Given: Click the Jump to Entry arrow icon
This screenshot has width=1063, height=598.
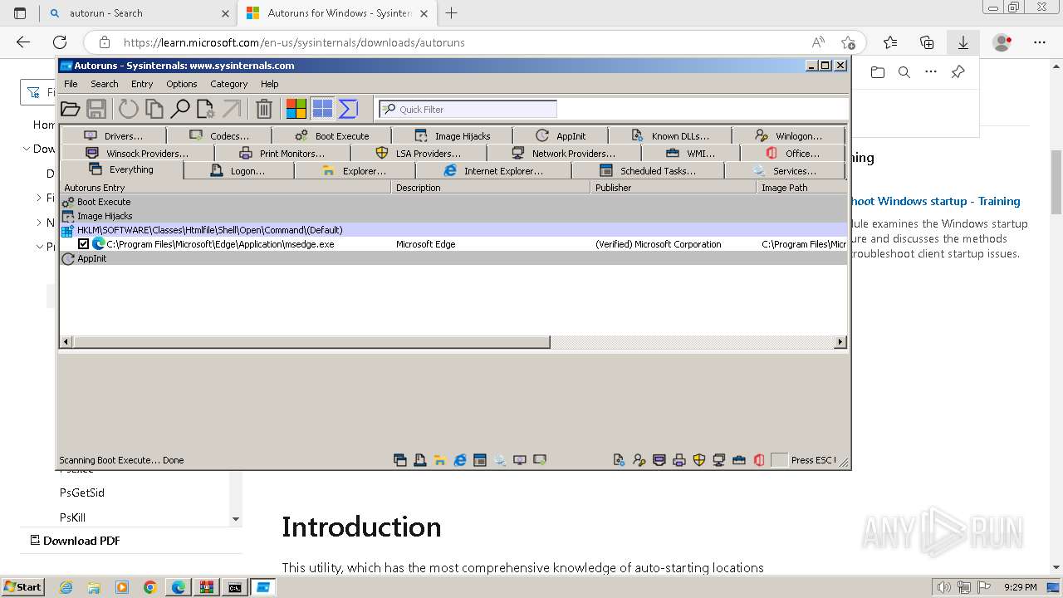Looking at the screenshot, I should click(231, 109).
